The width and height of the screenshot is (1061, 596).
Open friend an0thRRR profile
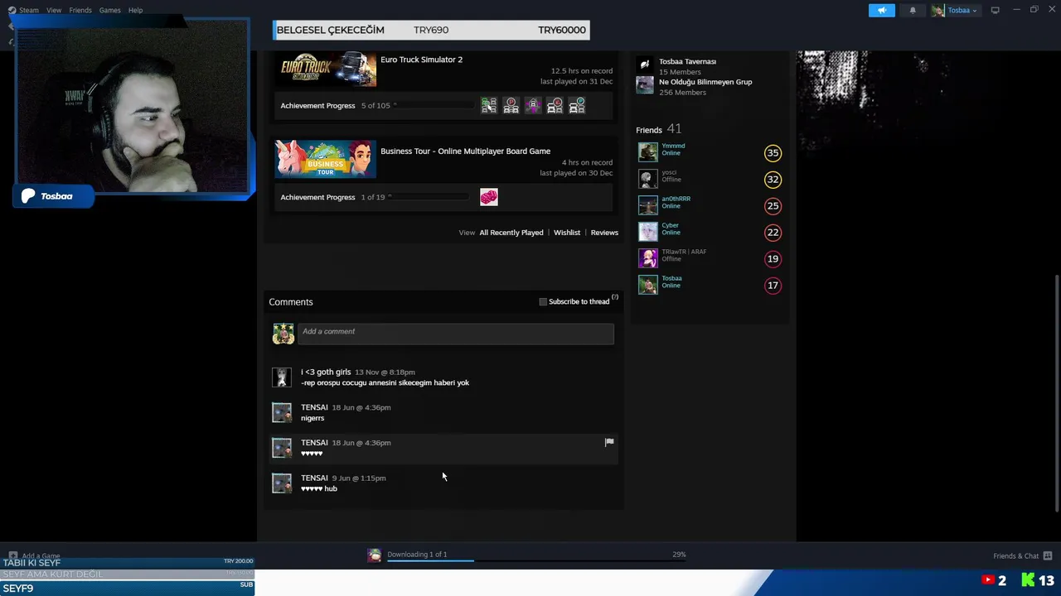676,199
